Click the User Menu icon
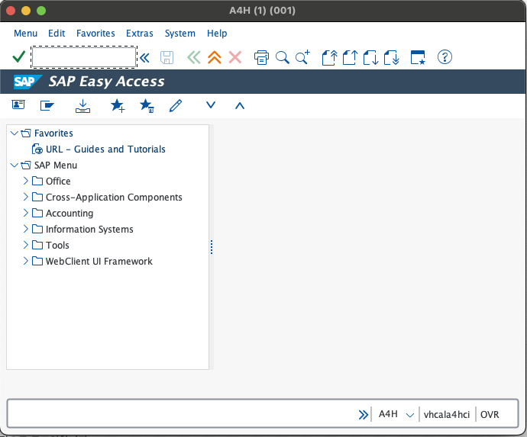The image size is (527, 437). 18,104
